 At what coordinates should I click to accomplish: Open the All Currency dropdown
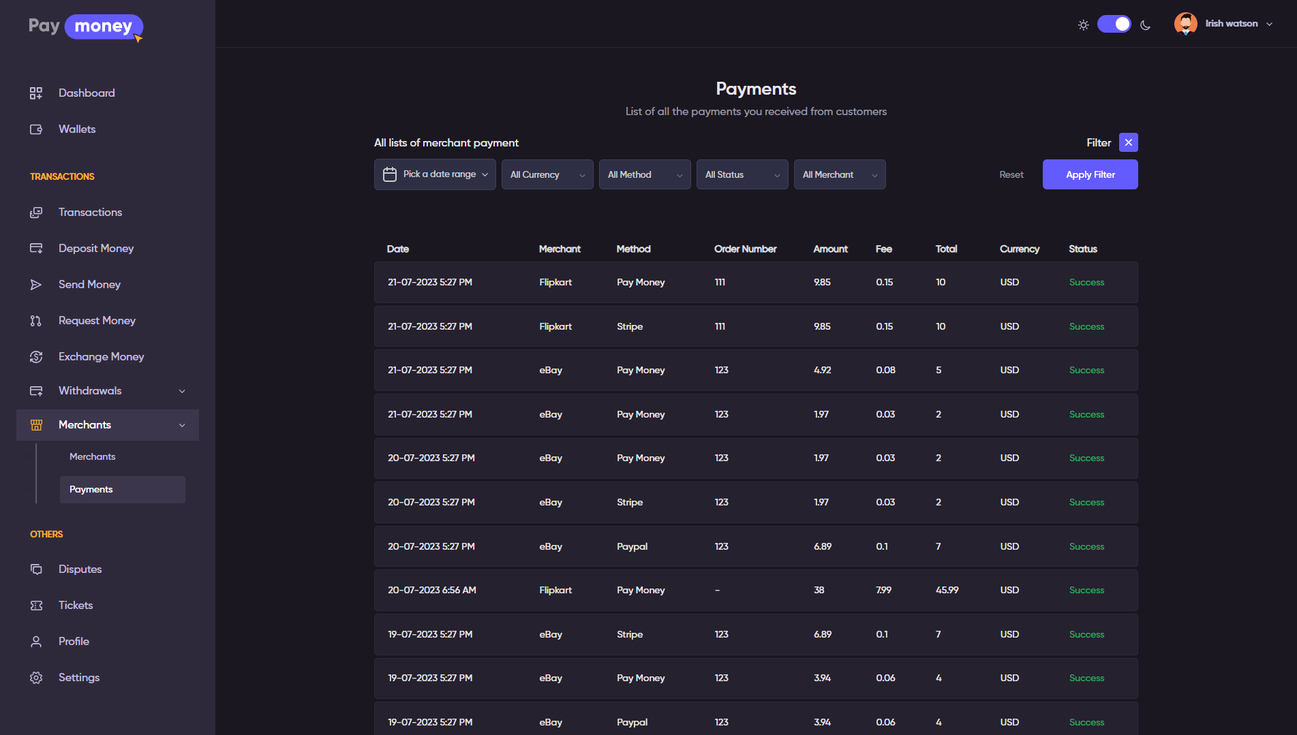(547, 174)
